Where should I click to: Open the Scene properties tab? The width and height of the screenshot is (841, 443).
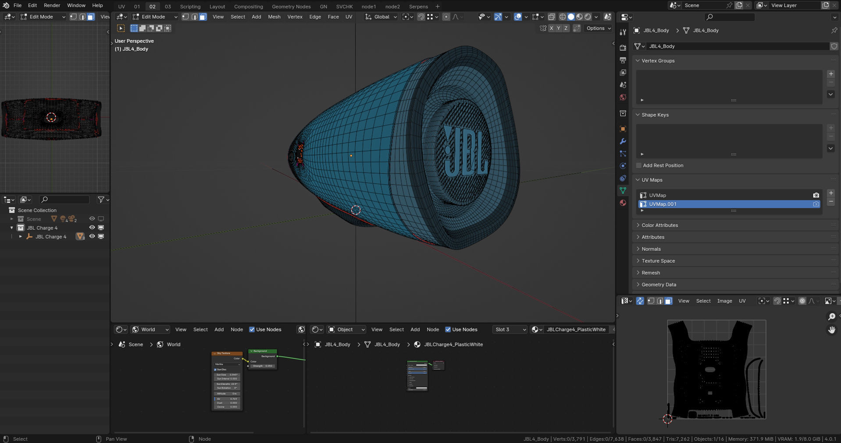[623, 85]
